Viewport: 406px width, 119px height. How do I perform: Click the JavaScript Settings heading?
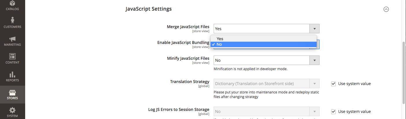(149, 9)
